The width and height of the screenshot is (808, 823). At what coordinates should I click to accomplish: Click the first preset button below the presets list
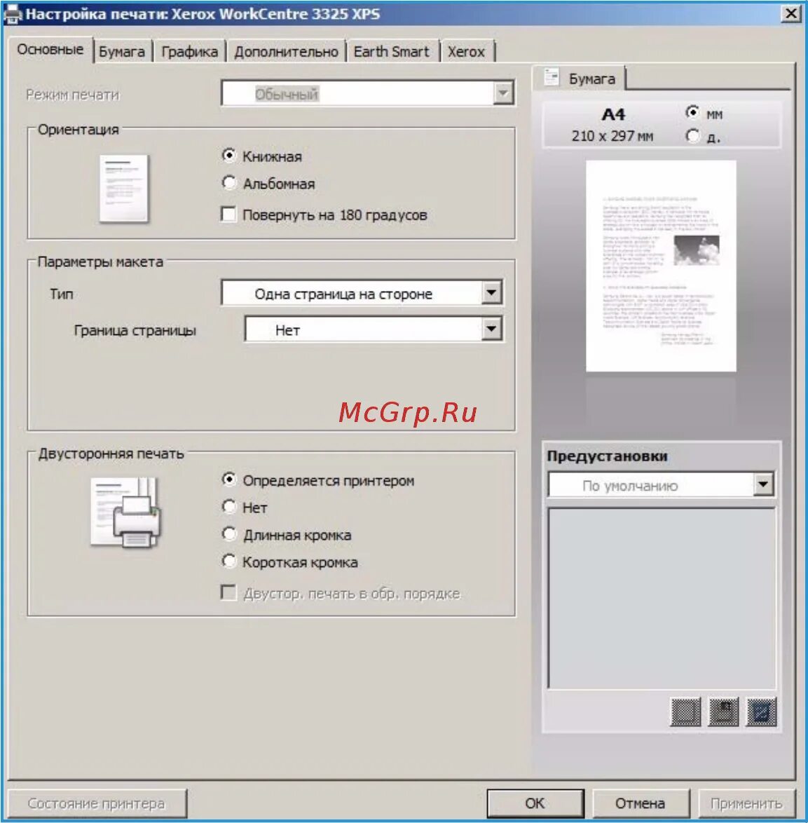[685, 712]
